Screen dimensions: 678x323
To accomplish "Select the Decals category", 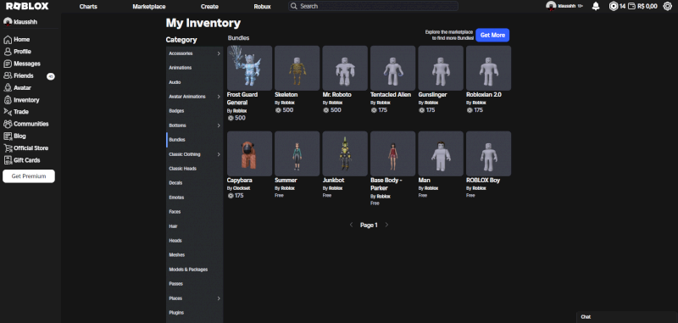I will (195, 183).
